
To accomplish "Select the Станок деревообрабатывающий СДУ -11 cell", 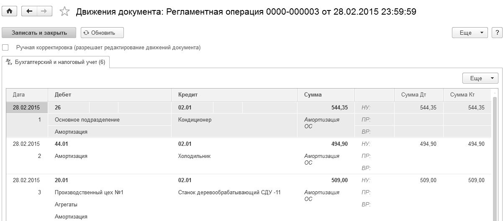I will pyautogui.click(x=229, y=193).
